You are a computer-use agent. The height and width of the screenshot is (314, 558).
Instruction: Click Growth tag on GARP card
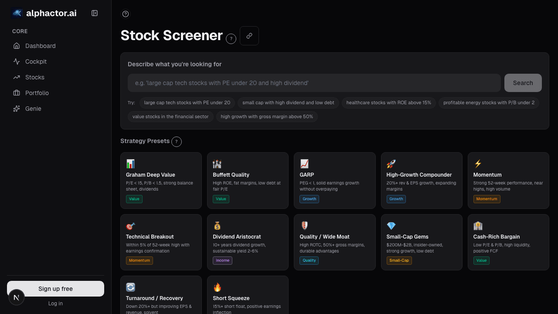coord(310,199)
